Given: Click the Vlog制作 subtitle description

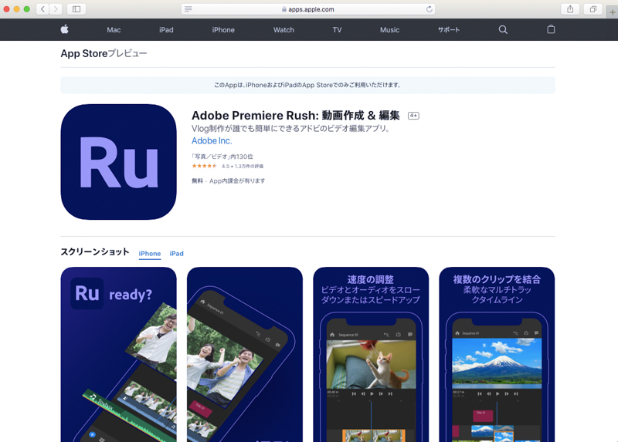Looking at the screenshot, I should click(292, 128).
